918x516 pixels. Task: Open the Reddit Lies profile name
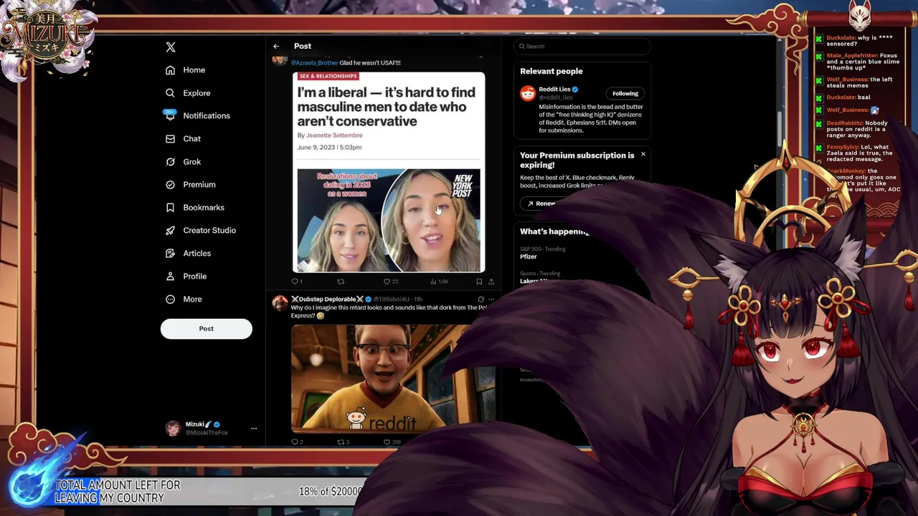coord(555,90)
